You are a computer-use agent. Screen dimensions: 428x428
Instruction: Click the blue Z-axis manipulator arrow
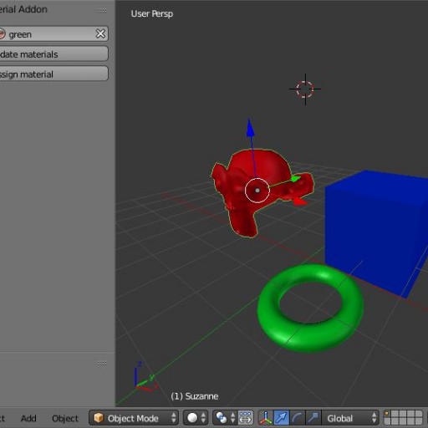coord(250,128)
